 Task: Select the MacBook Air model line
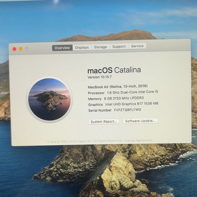click(x=117, y=87)
